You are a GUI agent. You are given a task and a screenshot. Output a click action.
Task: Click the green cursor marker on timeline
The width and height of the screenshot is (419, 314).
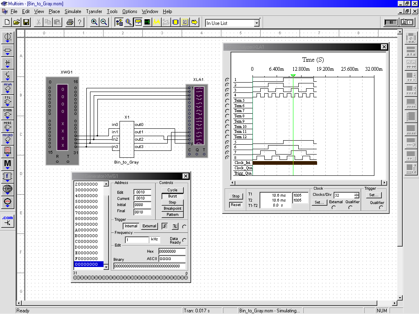293,76
